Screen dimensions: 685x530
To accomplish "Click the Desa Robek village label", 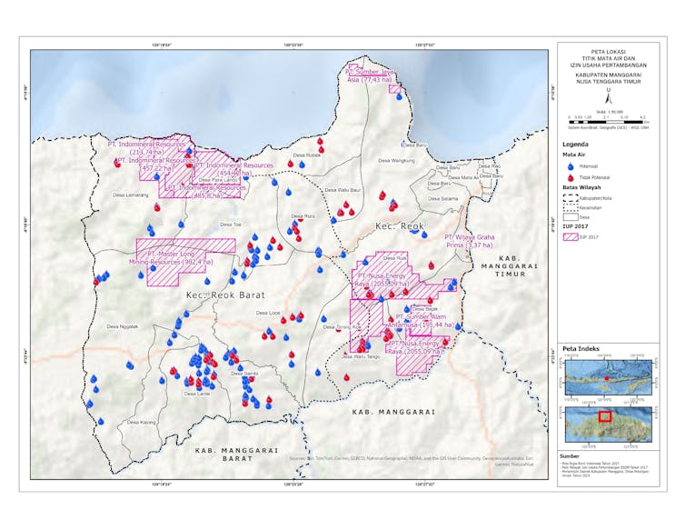I will click(306, 155).
